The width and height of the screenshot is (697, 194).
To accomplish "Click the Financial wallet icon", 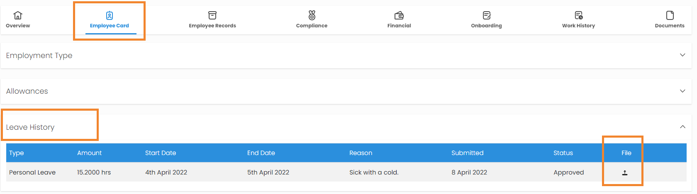I will coord(399,15).
